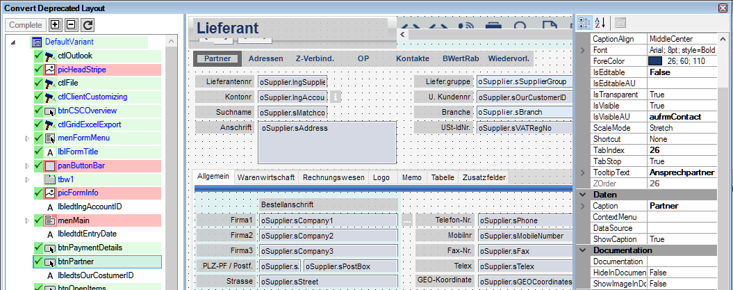The image size is (733, 290).
Task: Click the 'A' icon of lbledtIngAccountID
Action: coord(49,207)
